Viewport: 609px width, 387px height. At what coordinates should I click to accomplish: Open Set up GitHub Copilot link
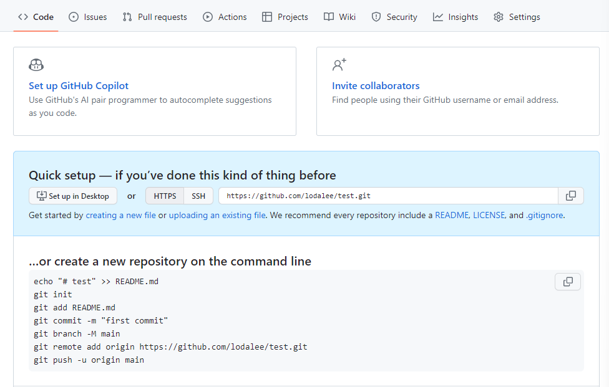pos(79,86)
